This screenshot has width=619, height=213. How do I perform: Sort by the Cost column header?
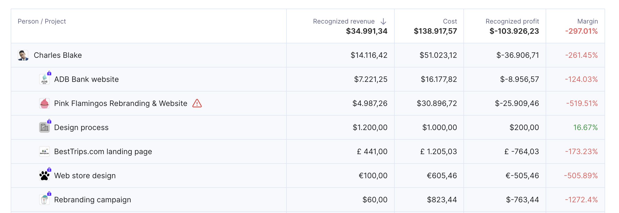[x=450, y=21]
